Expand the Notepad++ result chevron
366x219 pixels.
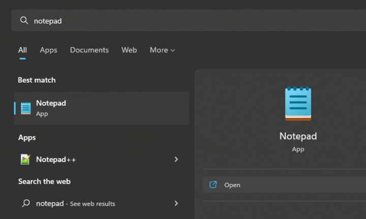[x=176, y=159]
